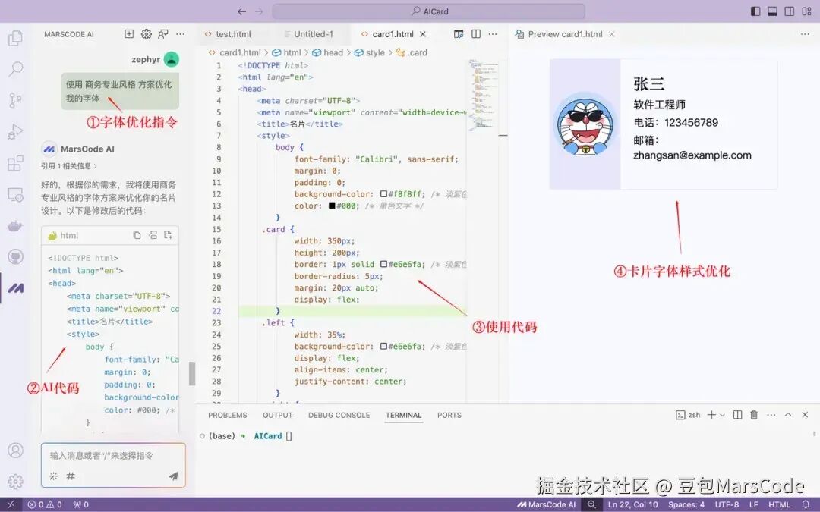Click the zoom icon in status bar
820x512 pixels.
click(591, 504)
